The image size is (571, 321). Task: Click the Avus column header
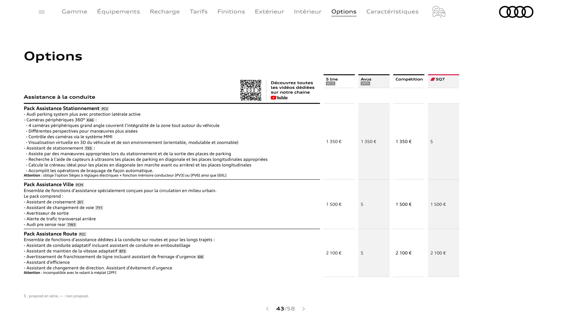[374, 81]
